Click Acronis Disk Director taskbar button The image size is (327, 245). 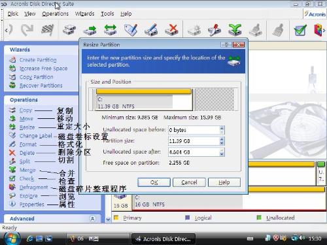163,239
